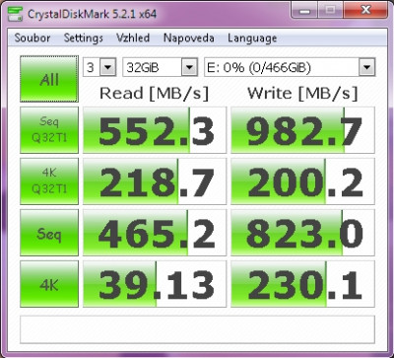
Task: Click the Seq Q32T1 read result 552.3
Action: pos(155,130)
